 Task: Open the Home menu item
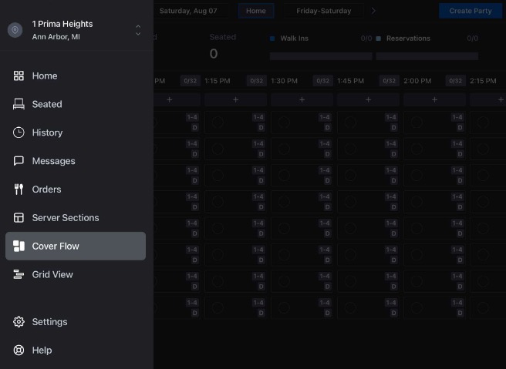coord(76,75)
